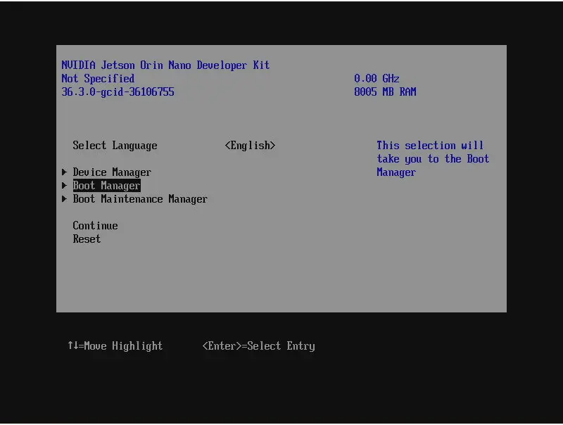Image resolution: width=563 pixels, height=425 pixels.
Task: Select the highlighted Boot Manager entry
Action: click(x=106, y=185)
